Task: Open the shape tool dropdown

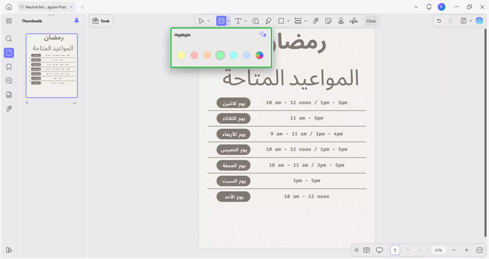Action: click(x=288, y=21)
